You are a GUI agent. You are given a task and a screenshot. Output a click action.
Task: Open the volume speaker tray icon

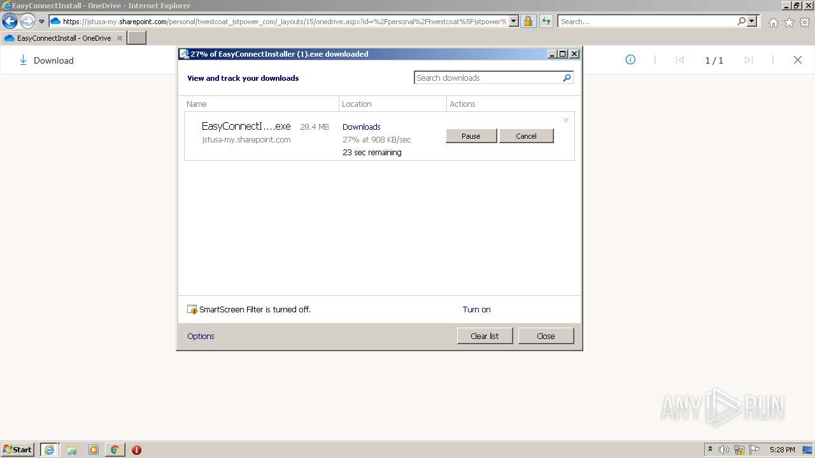coord(724,450)
